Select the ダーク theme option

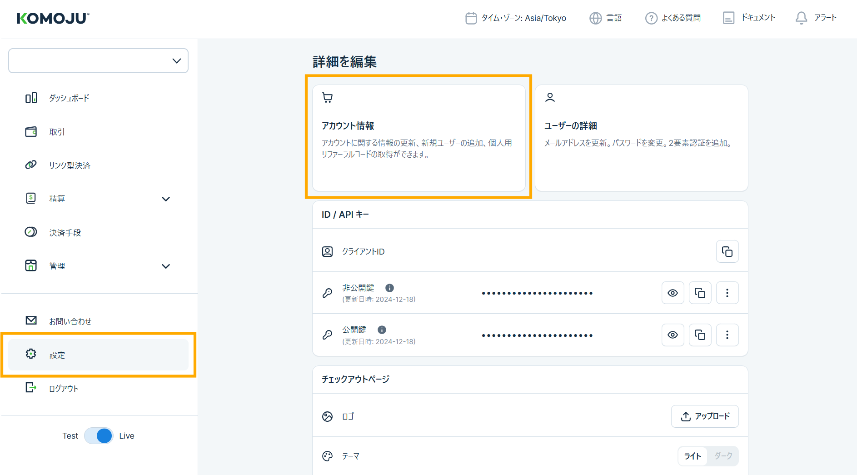723,456
